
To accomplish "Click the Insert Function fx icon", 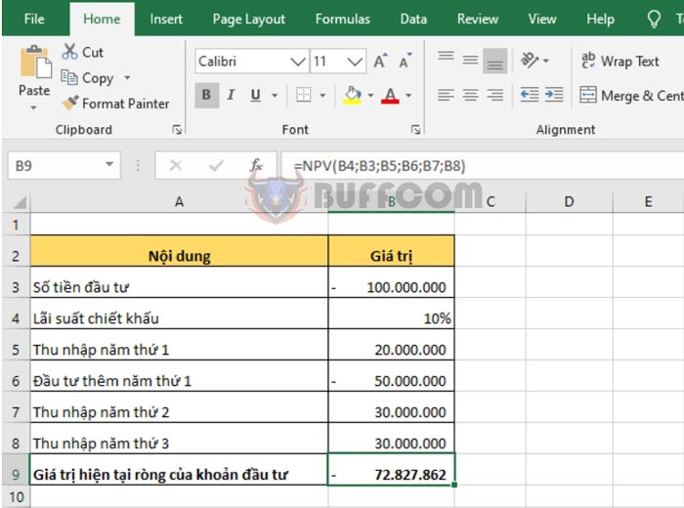I will click(256, 166).
